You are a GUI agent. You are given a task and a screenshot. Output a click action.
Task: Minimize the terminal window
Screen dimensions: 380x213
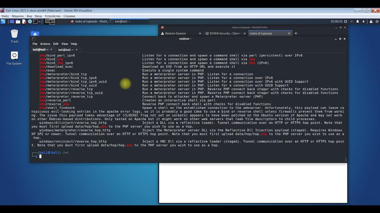336,39
